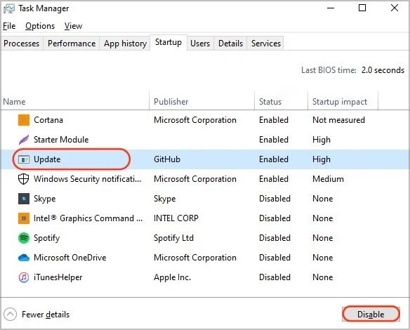Open the File menu
This screenshot has height=330, width=410.
pos(9,26)
